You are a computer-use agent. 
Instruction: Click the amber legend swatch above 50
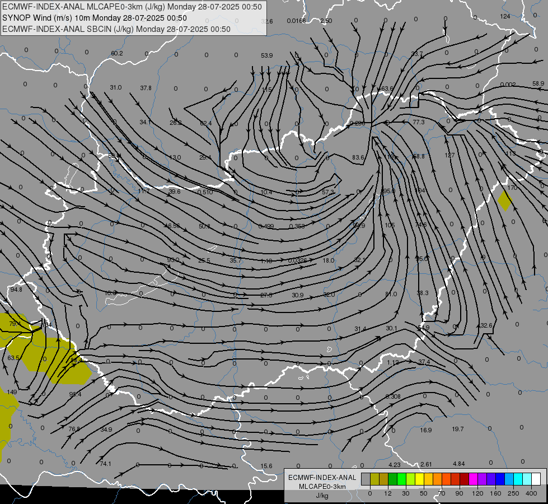click(x=428, y=479)
